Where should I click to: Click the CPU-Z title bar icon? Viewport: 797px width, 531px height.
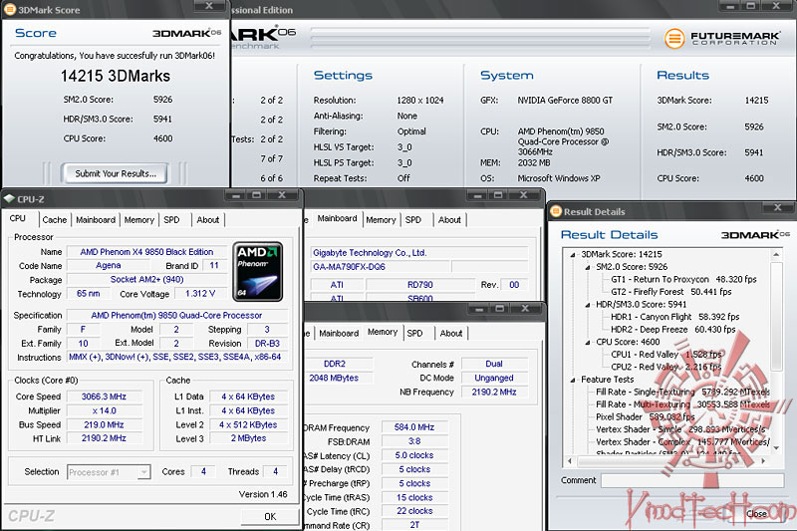click(9, 198)
